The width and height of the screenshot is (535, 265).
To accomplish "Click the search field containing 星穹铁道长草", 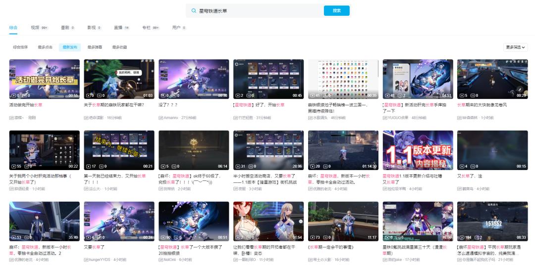I will pyautogui.click(x=255, y=10).
